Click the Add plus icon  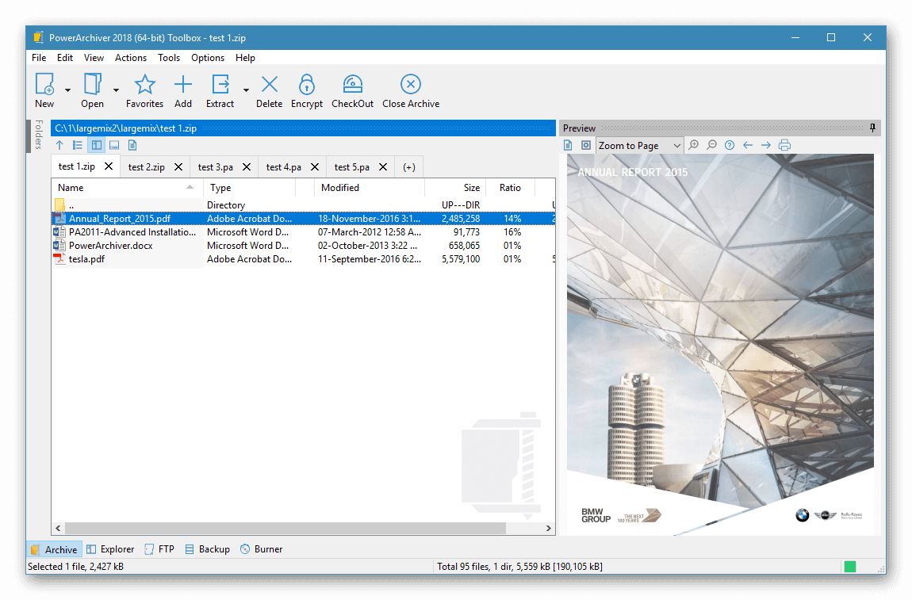point(183,85)
